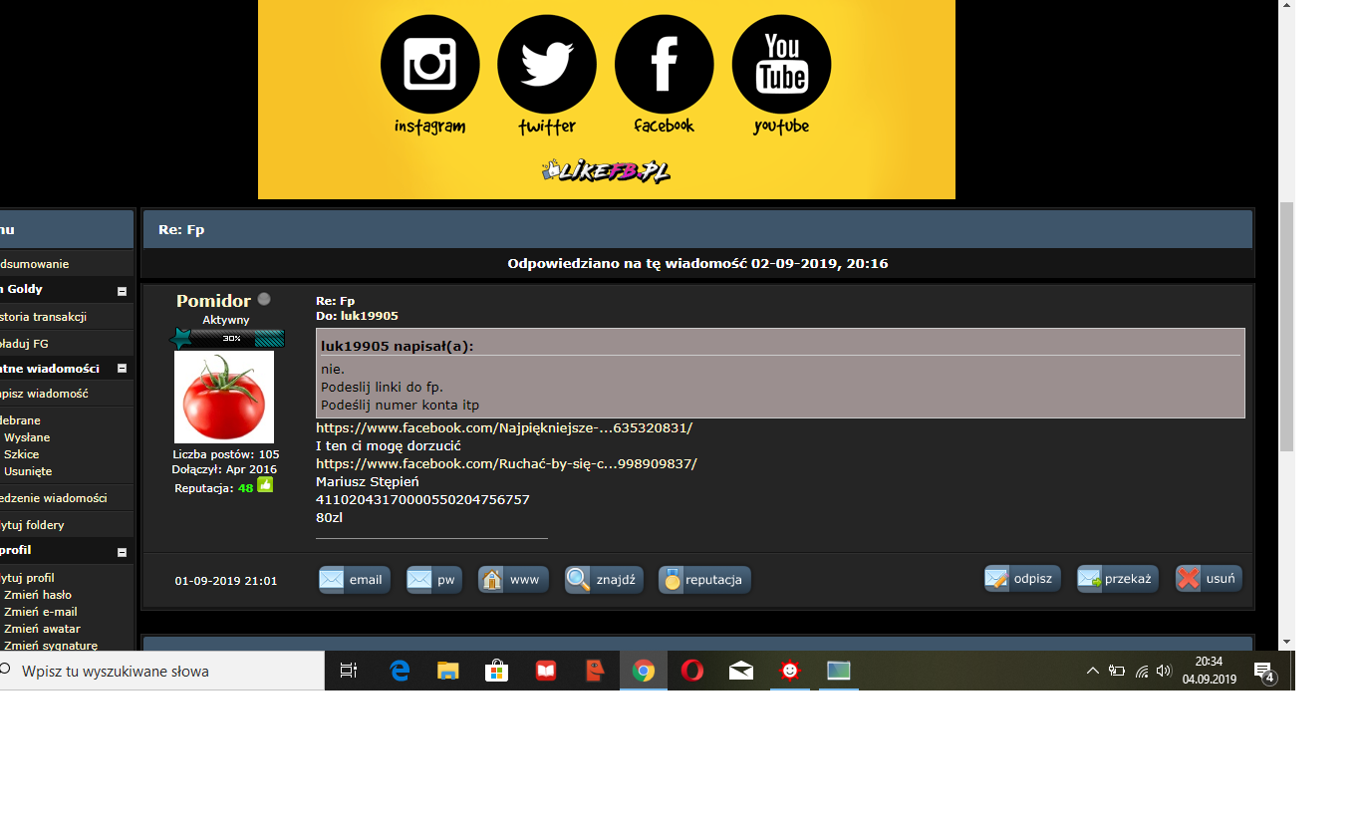Open Szkice drafts folder
1361x825 pixels.
coord(22,454)
